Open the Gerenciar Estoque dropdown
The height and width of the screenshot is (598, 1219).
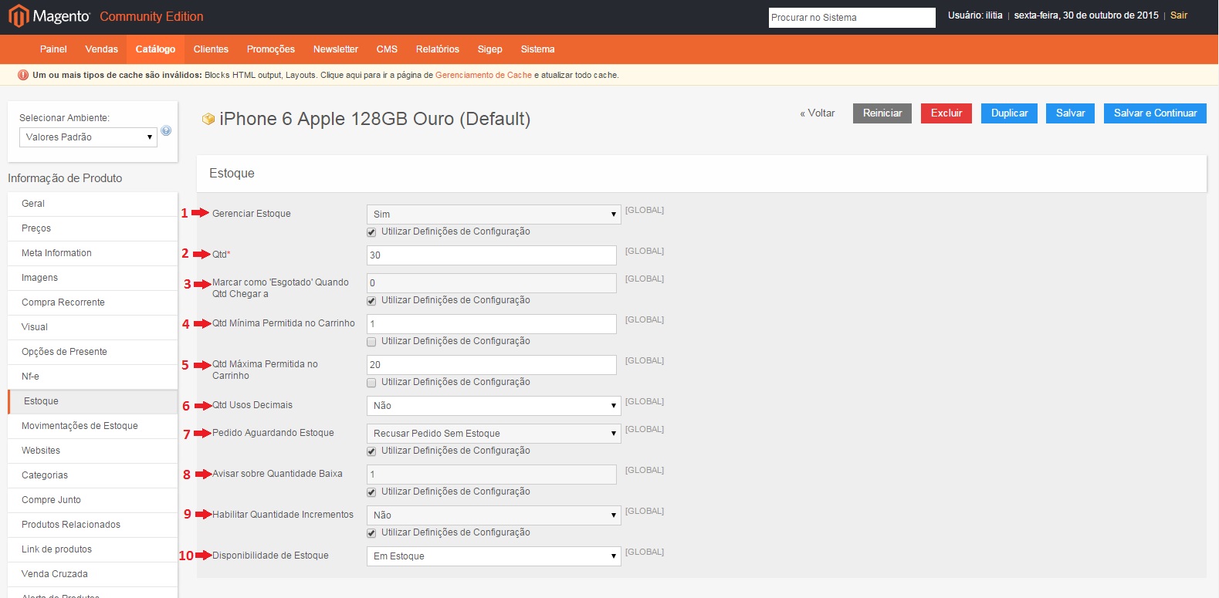tap(493, 215)
